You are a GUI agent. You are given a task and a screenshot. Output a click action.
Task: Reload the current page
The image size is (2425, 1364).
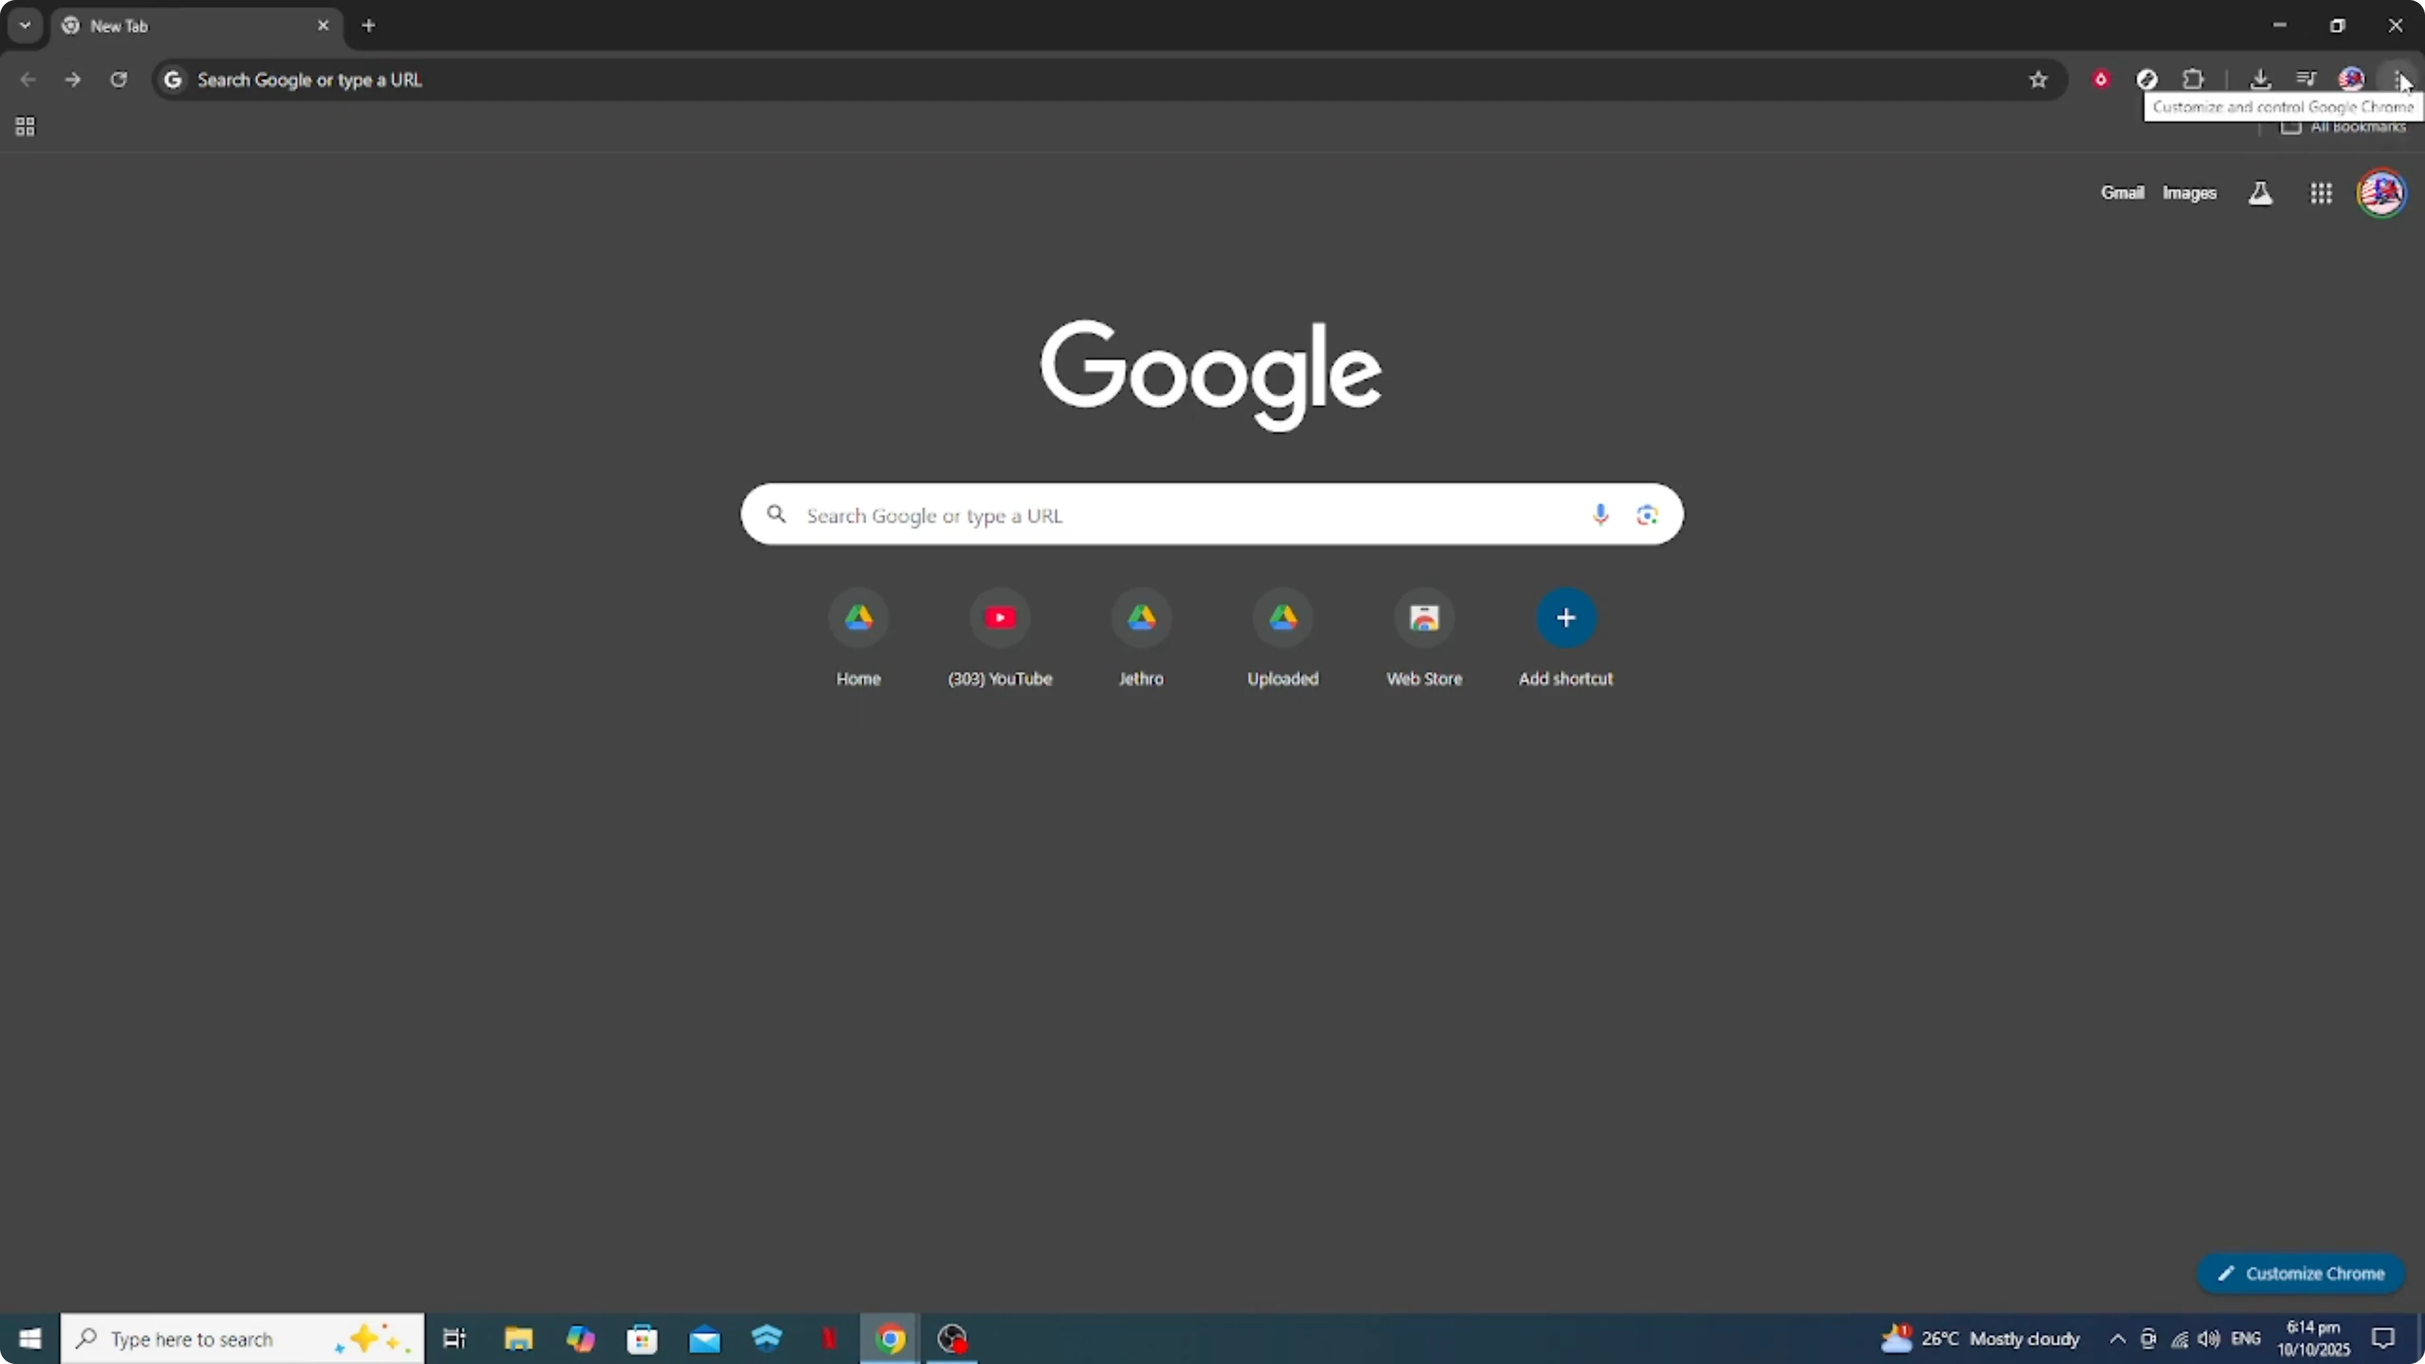(x=119, y=80)
